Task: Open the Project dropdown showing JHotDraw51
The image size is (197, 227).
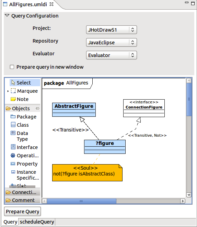Action: click(112, 30)
